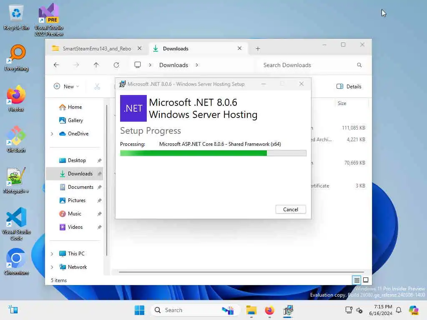Refresh the Downloads folder view
The width and height of the screenshot is (427, 320).
coord(116,65)
